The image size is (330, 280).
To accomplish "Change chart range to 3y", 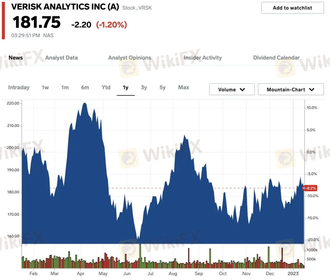I will tap(144, 87).
